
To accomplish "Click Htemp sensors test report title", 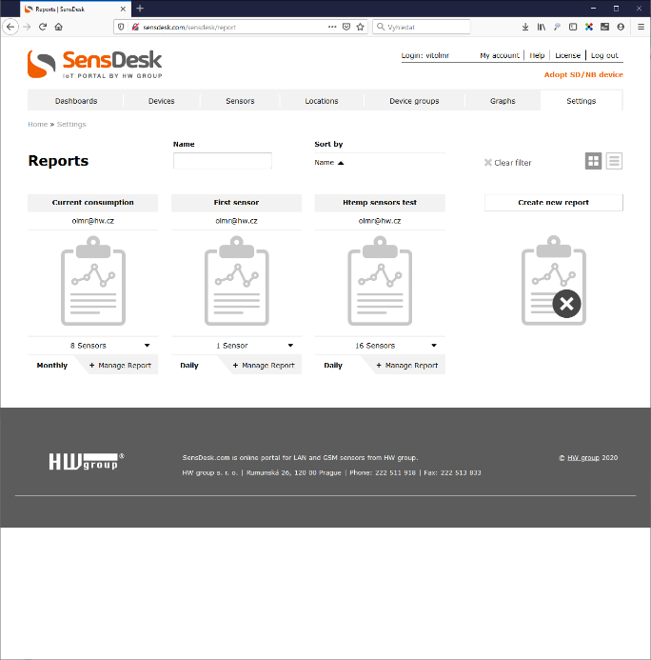I will 380,203.
